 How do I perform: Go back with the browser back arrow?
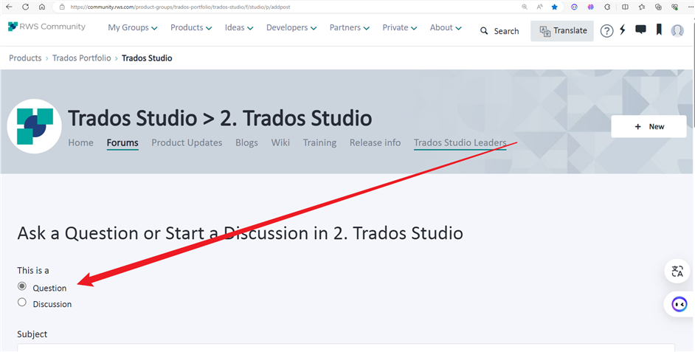[x=9, y=7]
